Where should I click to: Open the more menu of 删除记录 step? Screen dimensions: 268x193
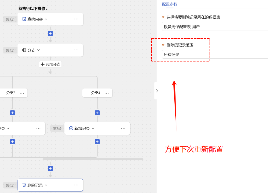[76, 185]
